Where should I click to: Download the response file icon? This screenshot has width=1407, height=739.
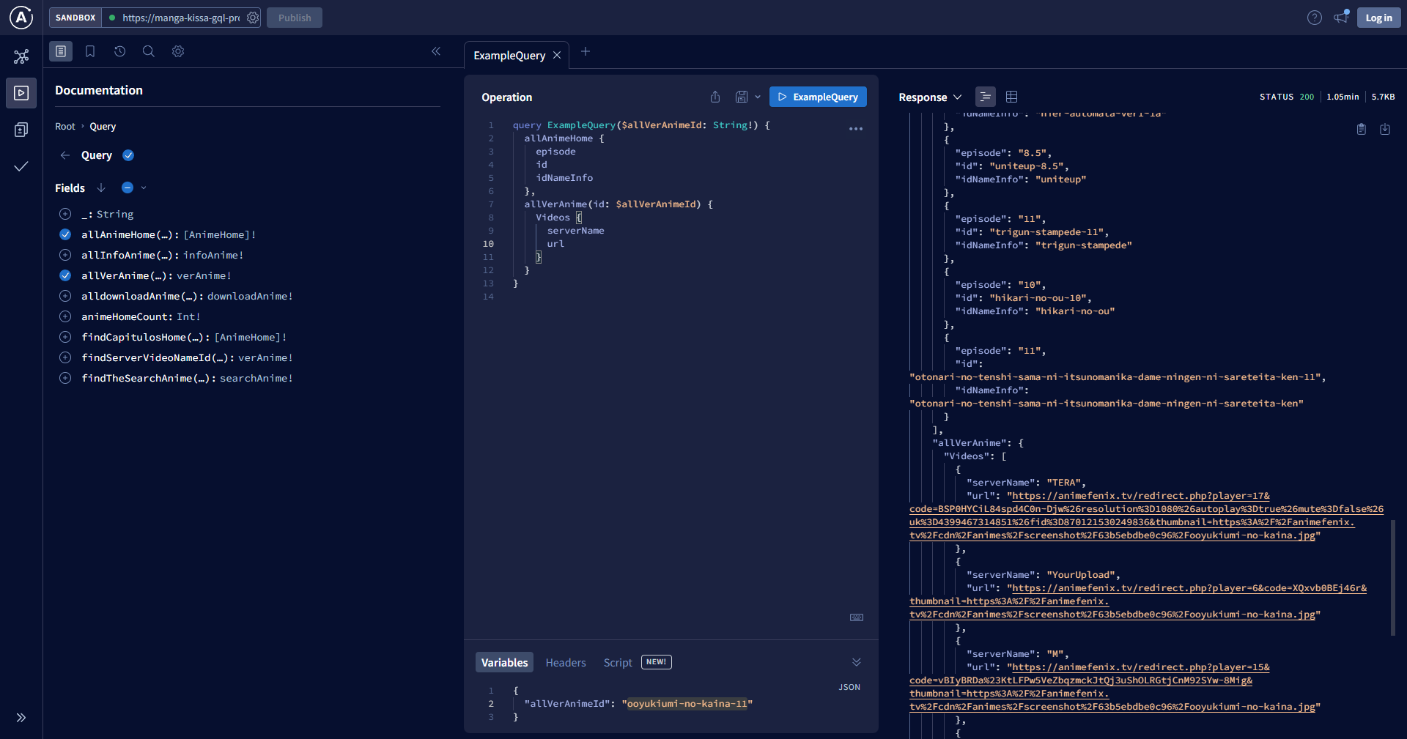pyautogui.click(x=1385, y=129)
